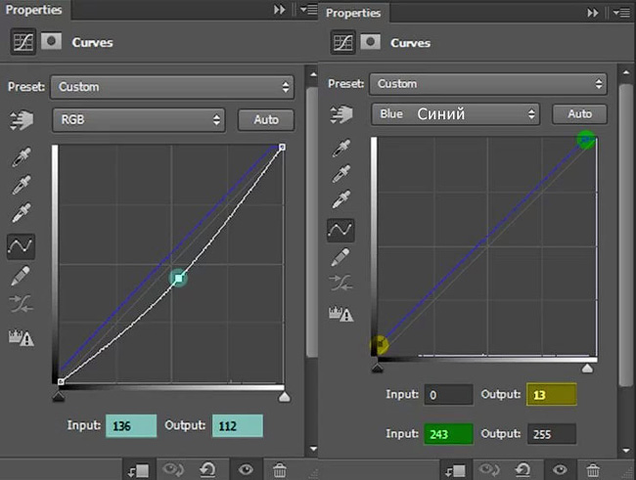
Task: Select draw-curve pencil tool in Blue panel
Action: pos(341,257)
